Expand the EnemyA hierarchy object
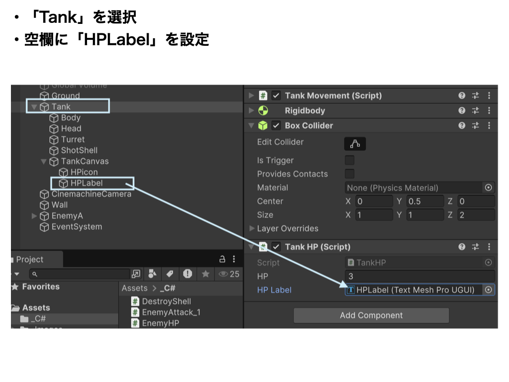Screen dimensions: 509x382 (34, 216)
